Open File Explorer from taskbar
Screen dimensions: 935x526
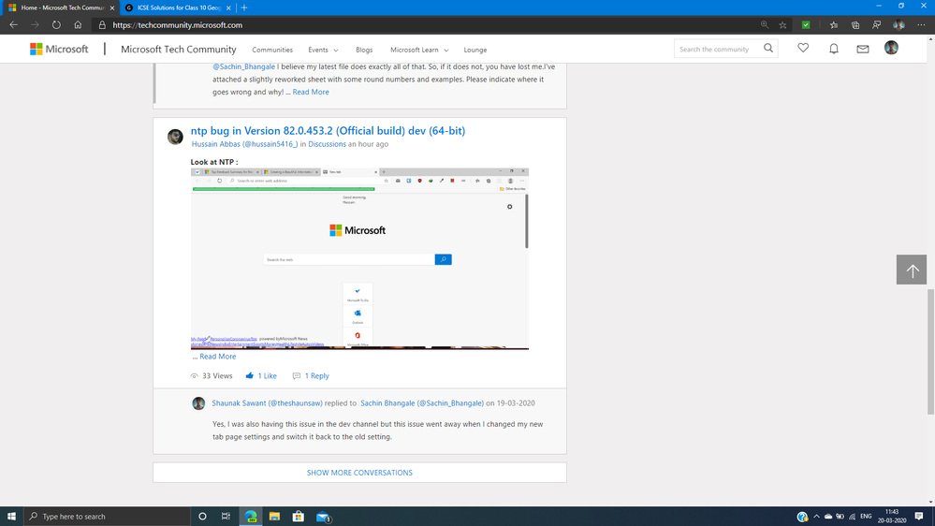[274, 517]
